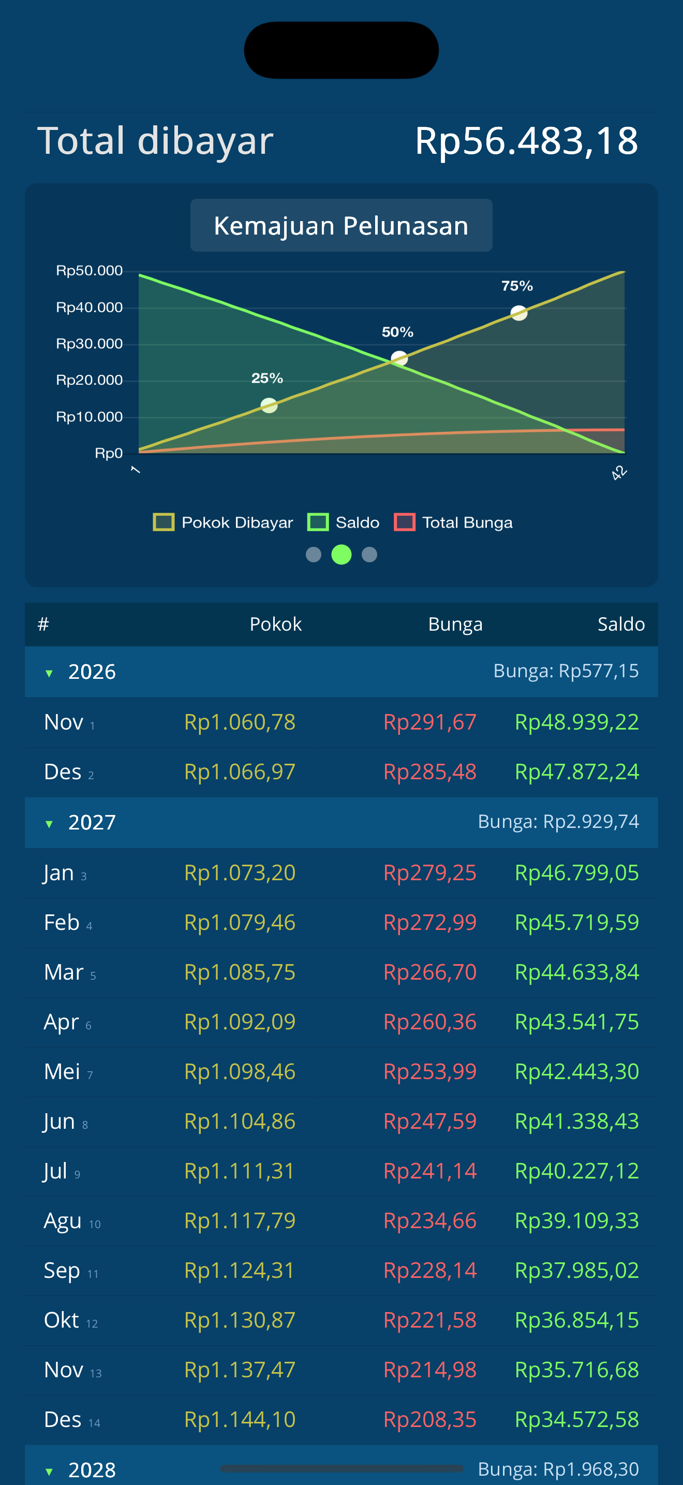Tap Jul interest Rp241,14
The height and width of the screenshot is (1485, 683).
[x=430, y=1171]
